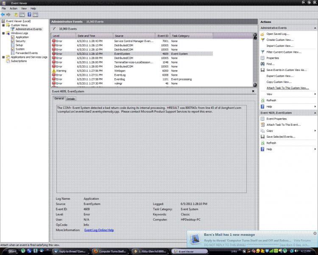The image size is (318, 255).
Task: Click the Save Events in Custom View floppy icon
Action: (x=262, y=70)
